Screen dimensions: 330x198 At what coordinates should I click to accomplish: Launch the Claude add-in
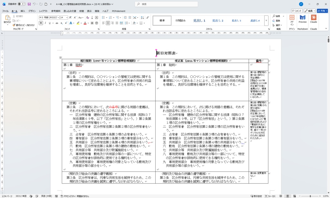[314, 19]
